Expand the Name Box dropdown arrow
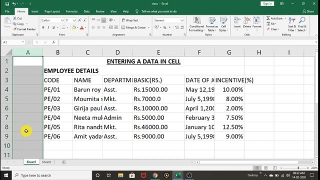Image resolution: width=320 pixels, height=180 pixels. (23, 42)
